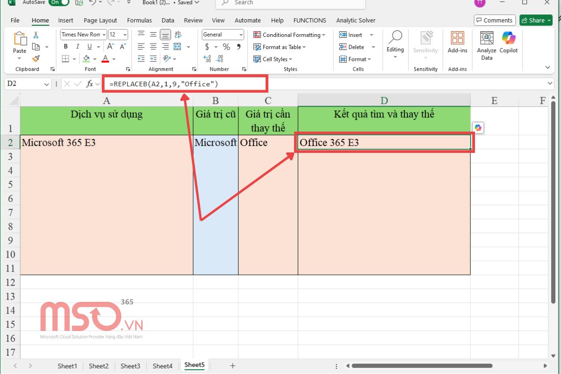Apply percent style

226,47
